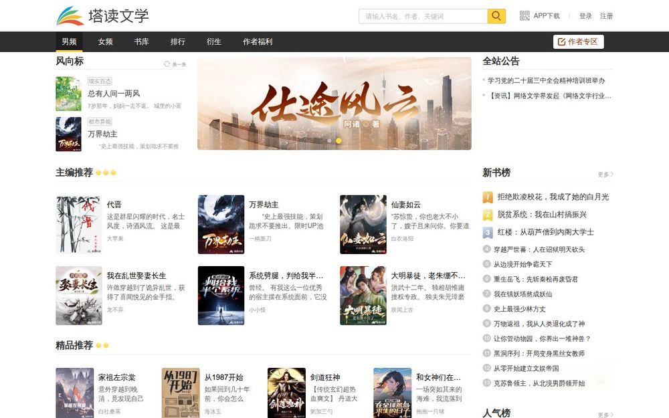Open the 书库 tab
Image resolution: width=669 pixels, height=418 pixels.
[142, 41]
